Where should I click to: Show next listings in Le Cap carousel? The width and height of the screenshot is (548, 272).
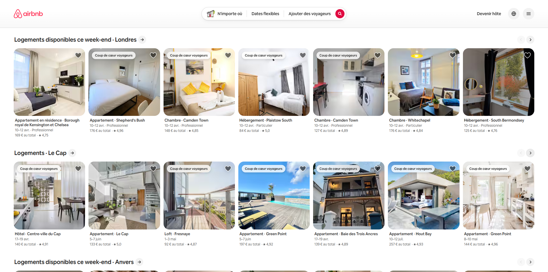[x=530, y=153]
